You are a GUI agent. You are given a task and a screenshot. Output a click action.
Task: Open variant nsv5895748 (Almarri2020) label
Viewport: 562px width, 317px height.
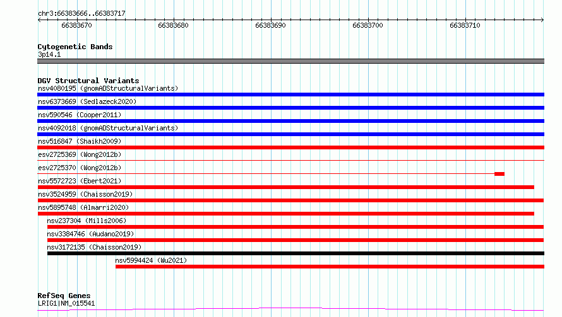[83, 207]
